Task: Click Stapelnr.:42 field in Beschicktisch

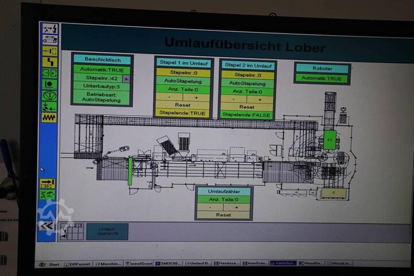Action: pos(98,78)
